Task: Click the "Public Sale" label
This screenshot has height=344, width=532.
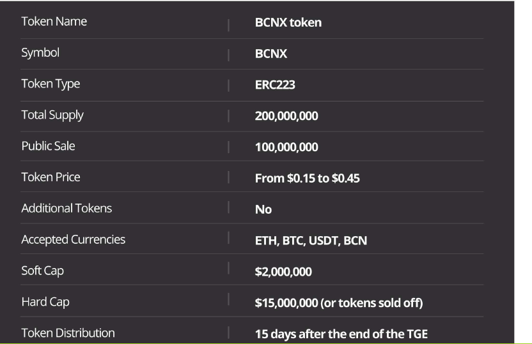Action: pyautogui.click(x=48, y=146)
